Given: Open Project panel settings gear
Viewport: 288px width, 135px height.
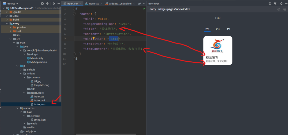Looking at the screenshot, I should click(x=53, y=3).
